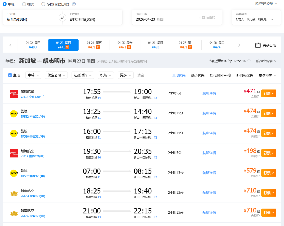Click the help icon beside multi-city option
This screenshot has height=226, width=284.
(x=74, y=4)
